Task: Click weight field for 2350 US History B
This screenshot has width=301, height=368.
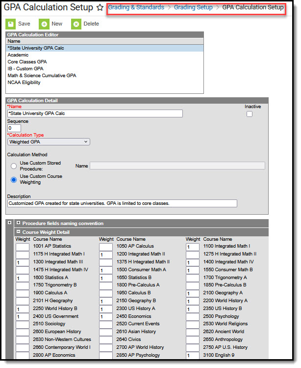Action: coord(193,310)
